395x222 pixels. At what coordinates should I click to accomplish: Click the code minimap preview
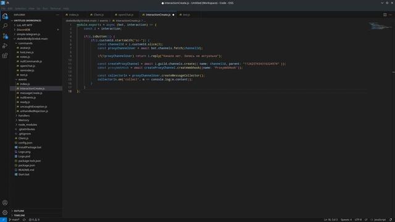tap(381, 26)
